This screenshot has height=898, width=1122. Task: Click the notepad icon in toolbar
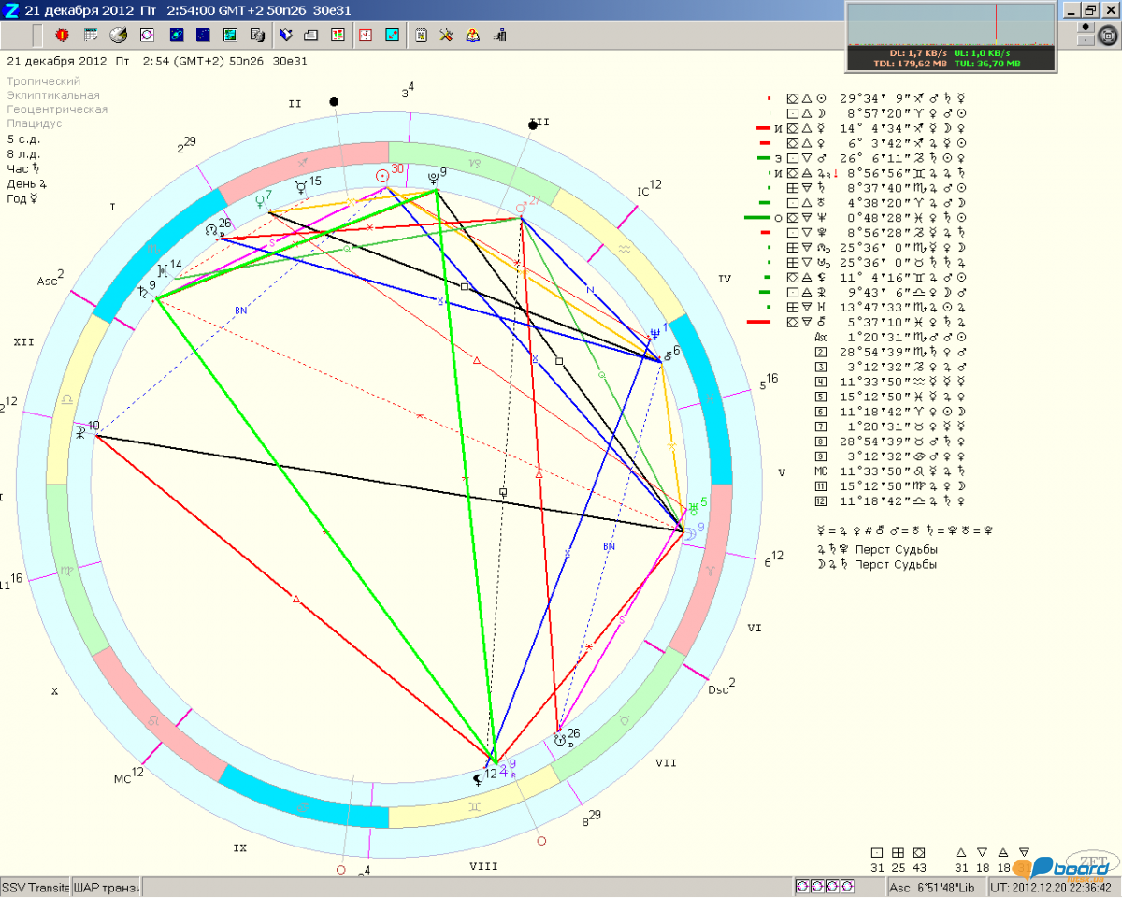tap(421, 36)
